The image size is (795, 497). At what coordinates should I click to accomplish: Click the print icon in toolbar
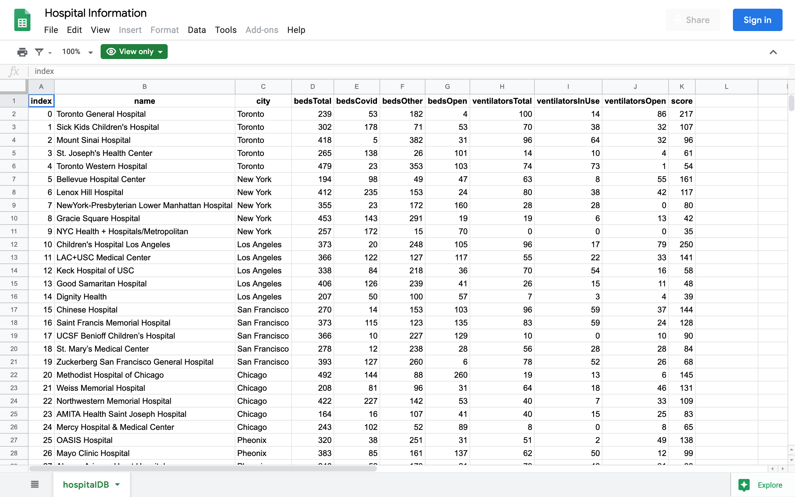click(x=22, y=52)
